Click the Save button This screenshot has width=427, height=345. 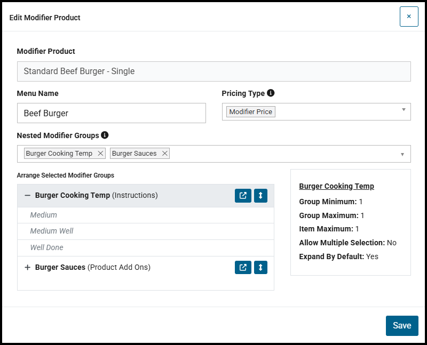(402, 326)
